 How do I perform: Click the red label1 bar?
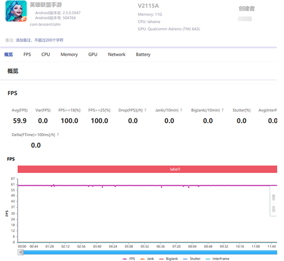tap(147, 169)
